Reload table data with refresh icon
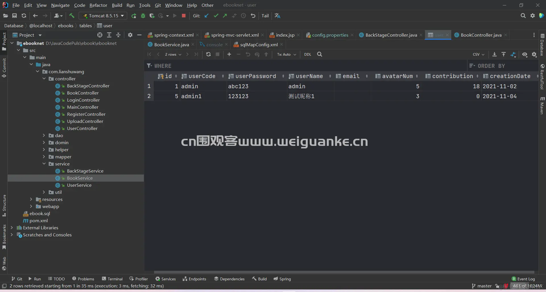This screenshot has width=546, height=292. tap(208, 54)
